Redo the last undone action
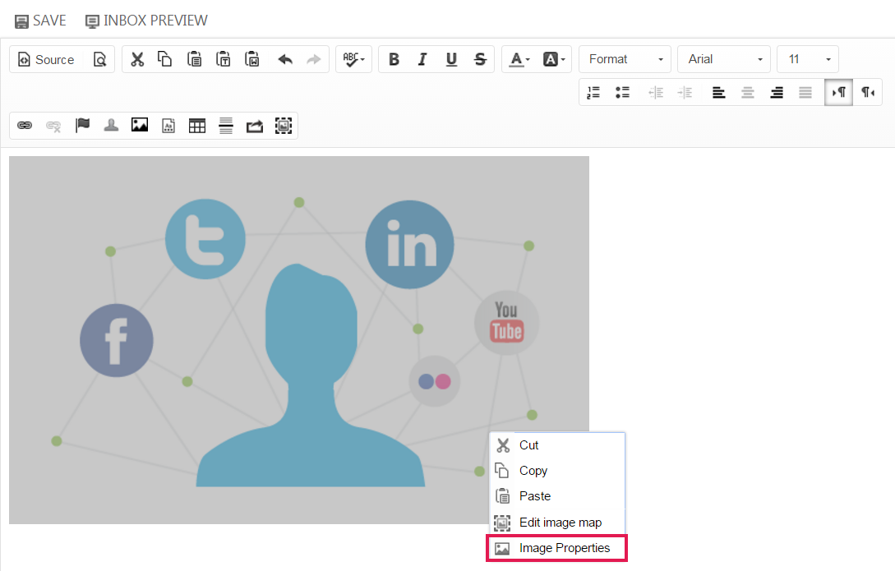Image resolution: width=895 pixels, height=571 pixels. [313, 59]
